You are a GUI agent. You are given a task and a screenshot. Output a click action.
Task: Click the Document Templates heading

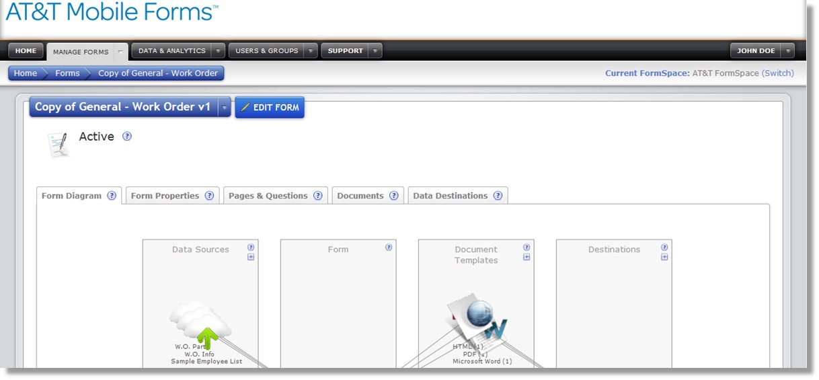coord(476,255)
